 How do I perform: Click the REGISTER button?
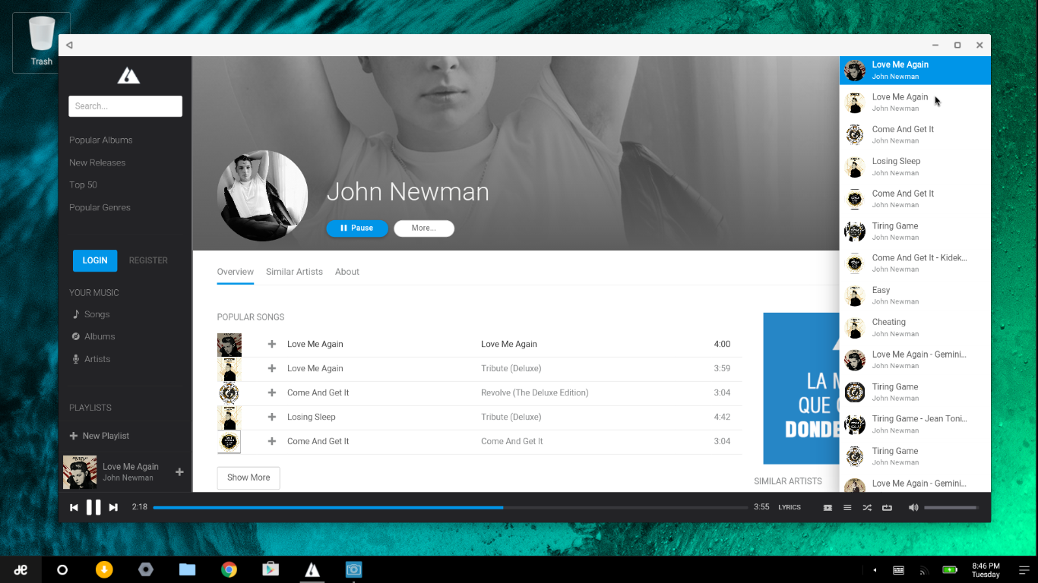[x=148, y=260]
